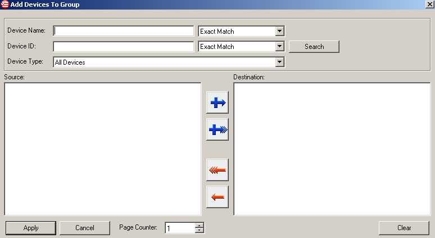
Task: Click inside the Destination list box
Action: pos(332,149)
